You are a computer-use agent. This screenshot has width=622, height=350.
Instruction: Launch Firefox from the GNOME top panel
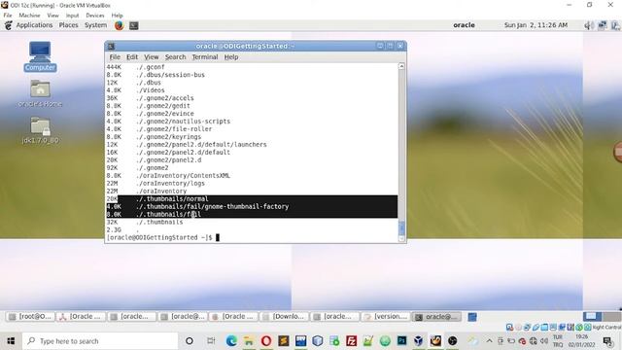coord(119,25)
